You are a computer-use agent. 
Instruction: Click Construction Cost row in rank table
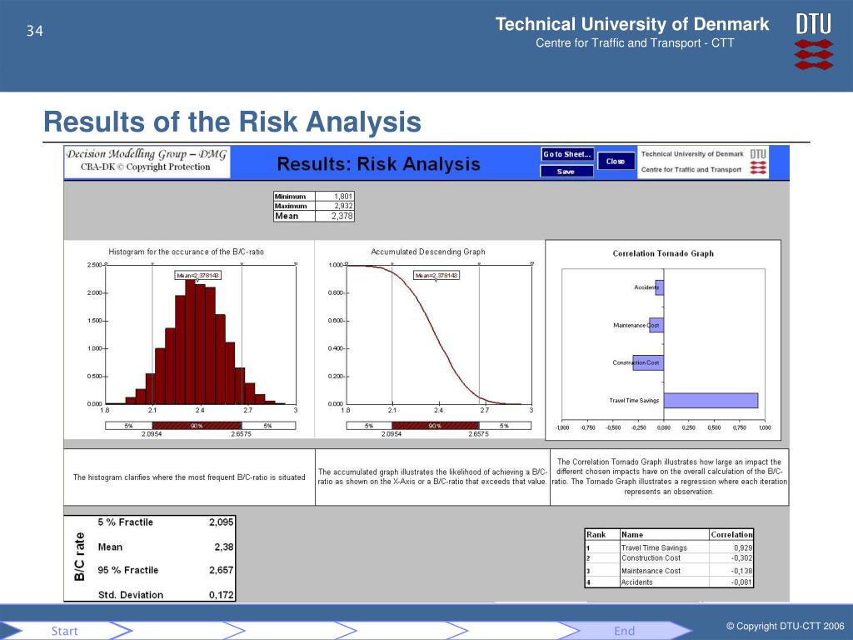(669, 558)
